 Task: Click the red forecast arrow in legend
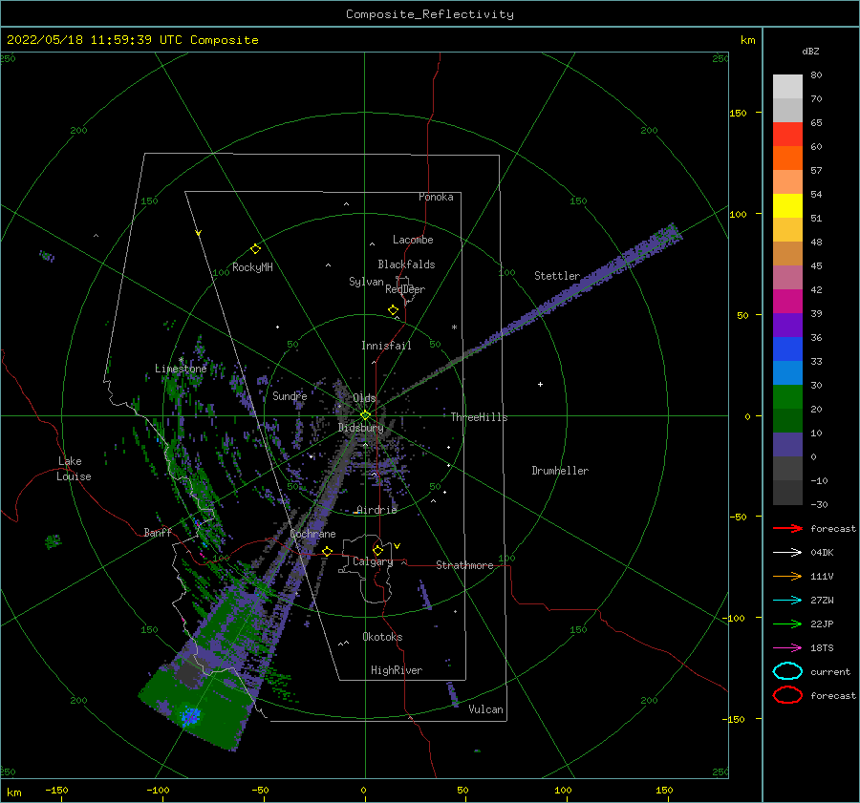[787, 528]
